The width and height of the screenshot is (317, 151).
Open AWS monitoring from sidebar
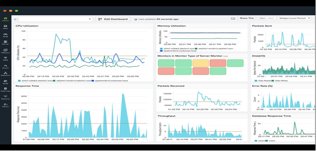pyautogui.click(x=6, y=58)
